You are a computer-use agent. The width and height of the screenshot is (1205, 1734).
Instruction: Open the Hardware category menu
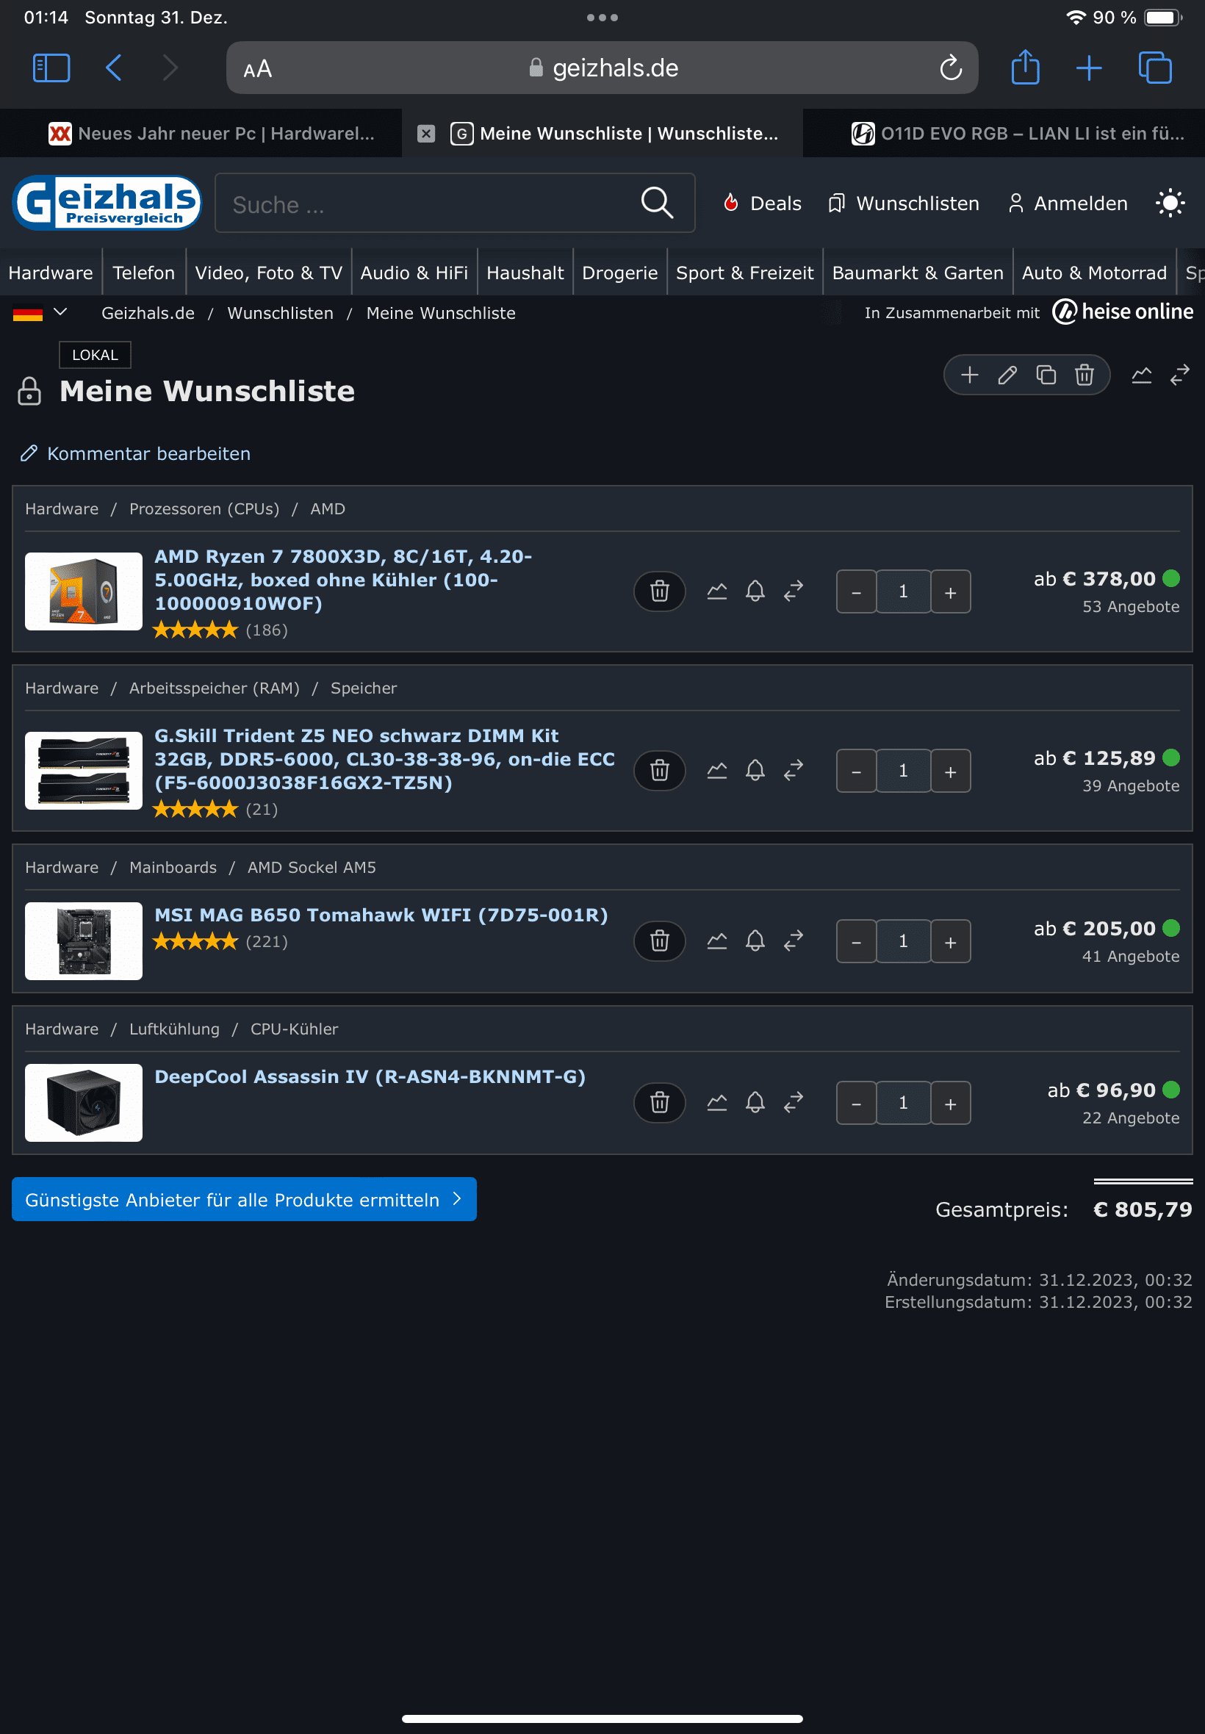(51, 273)
